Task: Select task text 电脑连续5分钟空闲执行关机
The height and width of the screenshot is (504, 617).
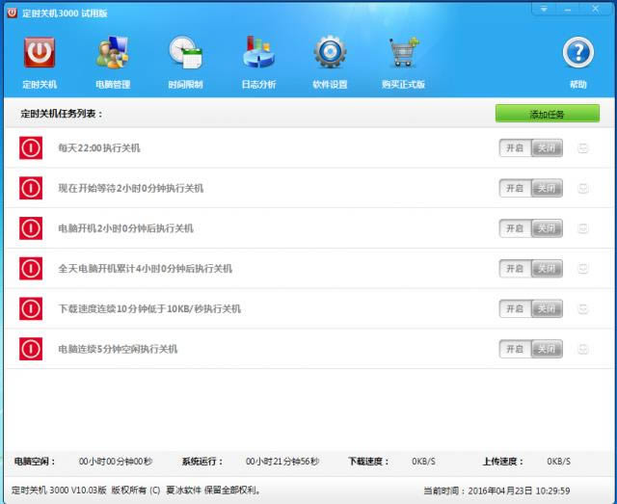Action: (118, 349)
